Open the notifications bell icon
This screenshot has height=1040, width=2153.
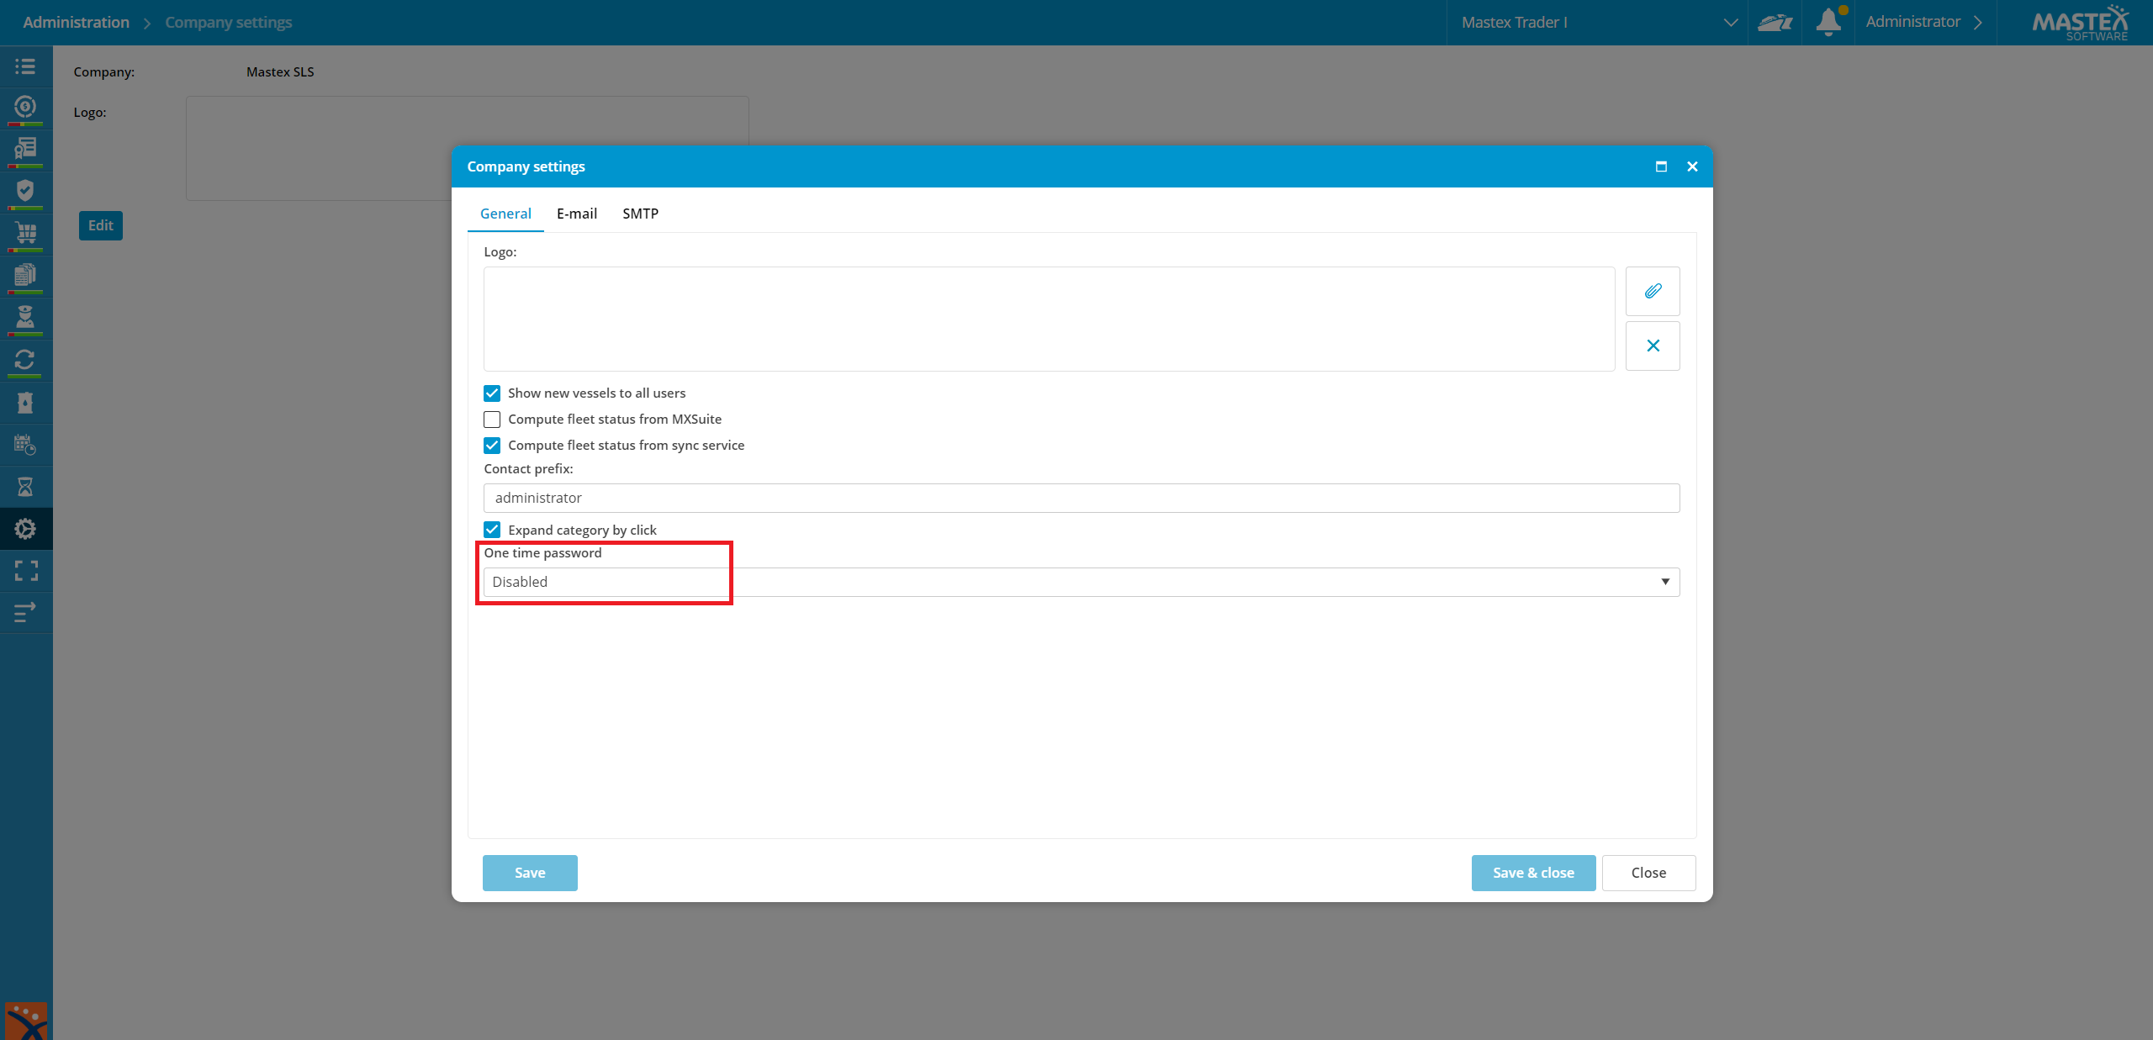[1828, 22]
